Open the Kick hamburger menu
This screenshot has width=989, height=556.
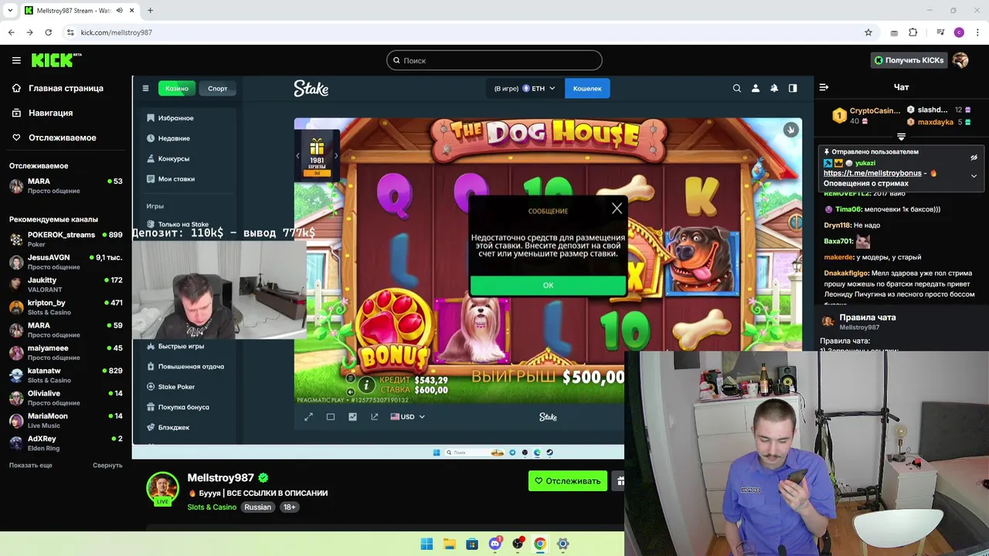16,60
